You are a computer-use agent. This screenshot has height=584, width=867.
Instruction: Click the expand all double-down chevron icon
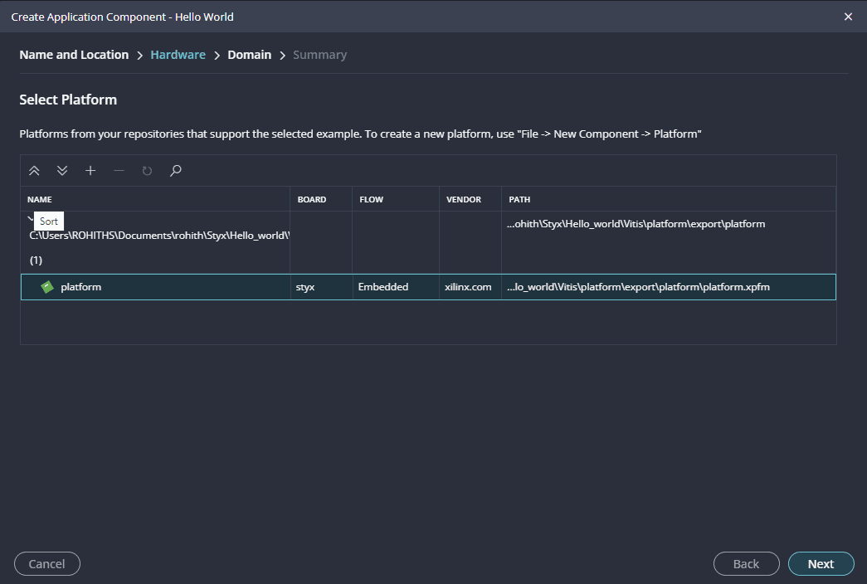[x=62, y=171]
